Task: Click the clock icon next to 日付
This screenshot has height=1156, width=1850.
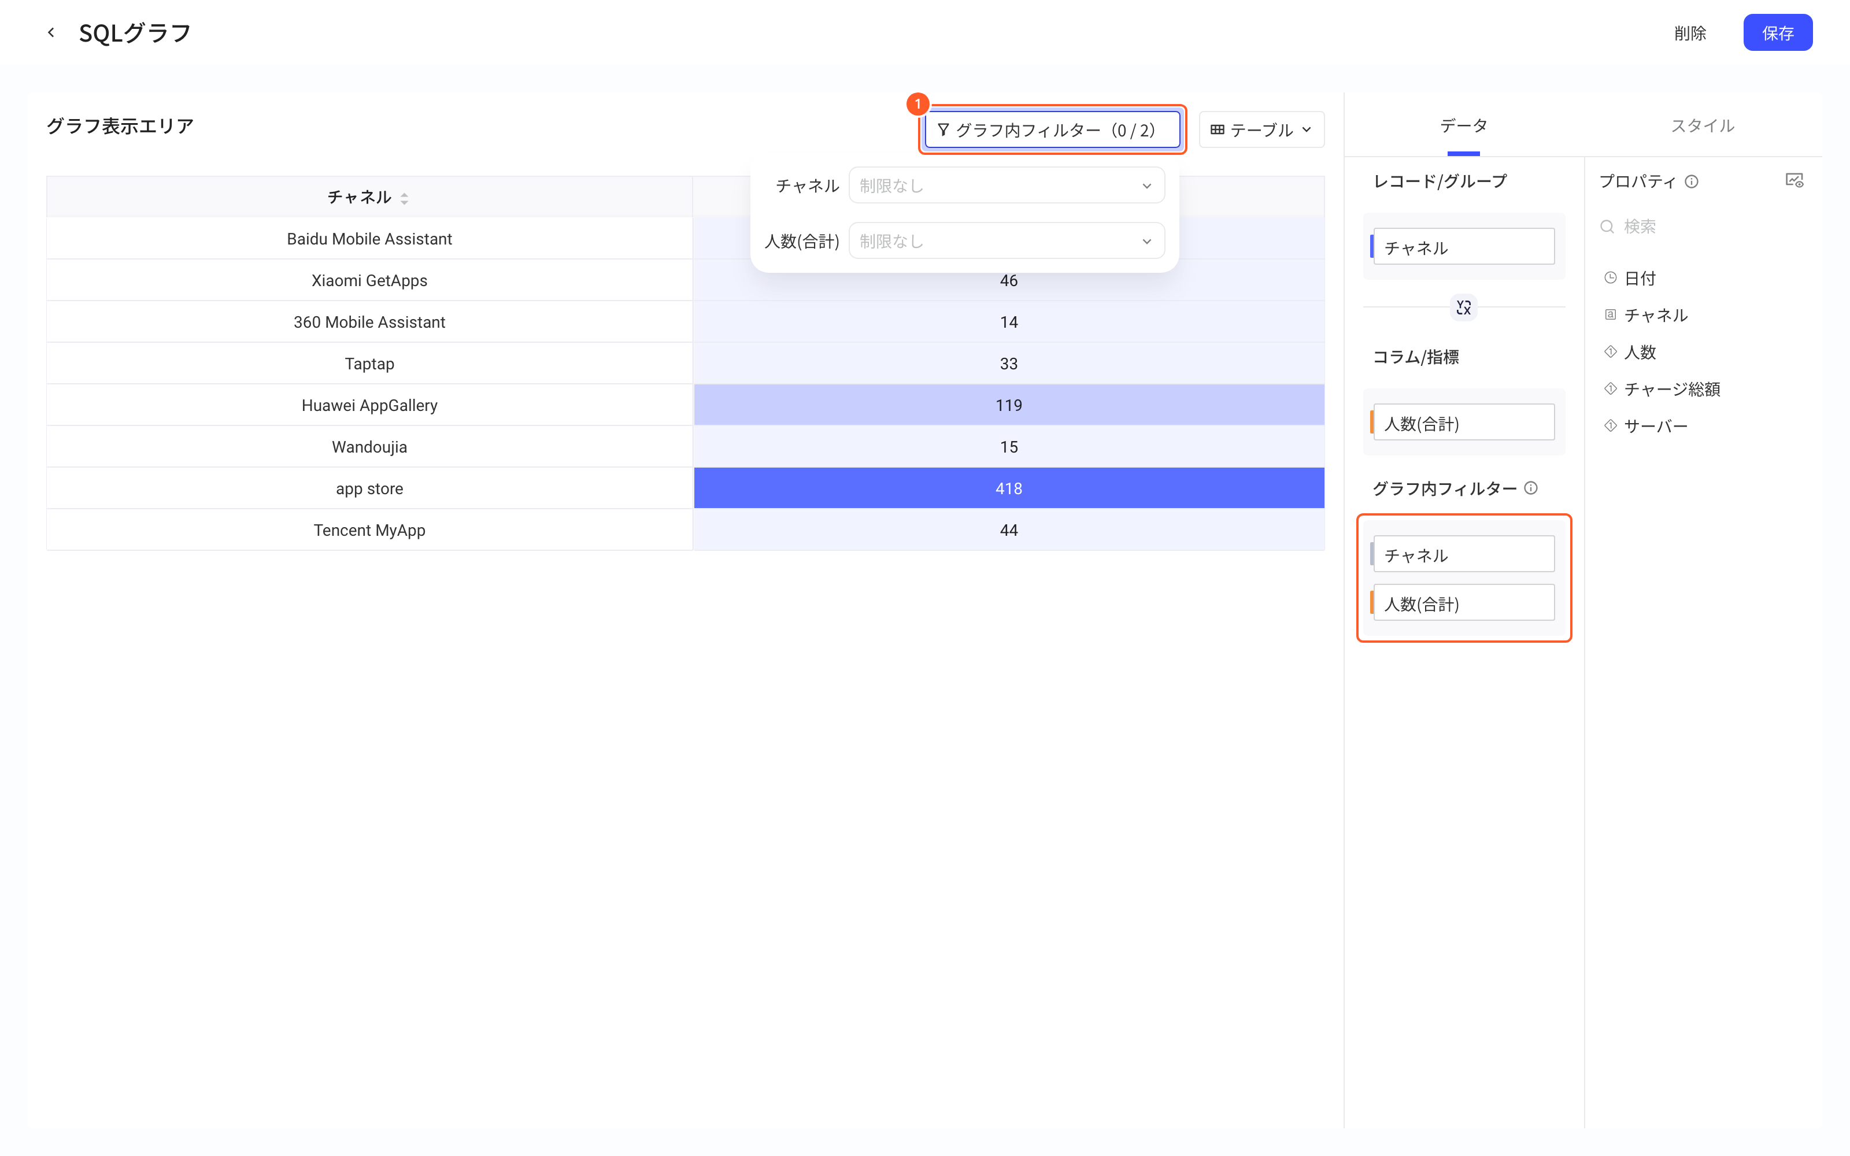Action: pyautogui.click(x=1610, y=277)
